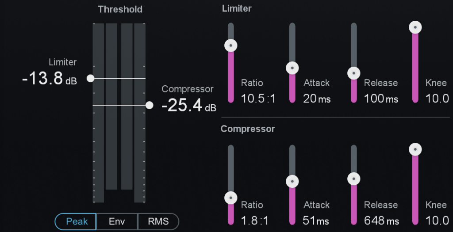Click the Compressor Ratio slider knob
Image resolution: width=453 pixels, height=232 pixels.
pos(230,198)
